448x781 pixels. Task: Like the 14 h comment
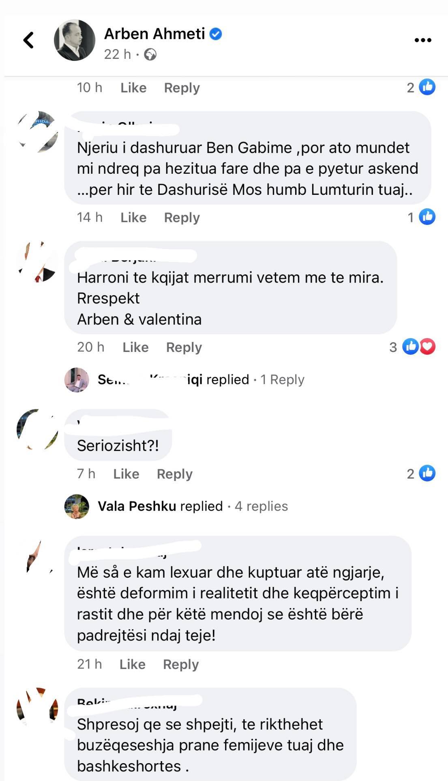tap(133, 218)
